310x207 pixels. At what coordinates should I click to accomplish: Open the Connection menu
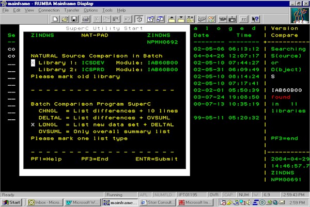pos(49,10)
